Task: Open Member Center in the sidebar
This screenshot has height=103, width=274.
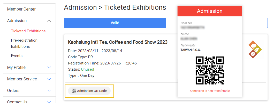Action: tap(21, 9)
